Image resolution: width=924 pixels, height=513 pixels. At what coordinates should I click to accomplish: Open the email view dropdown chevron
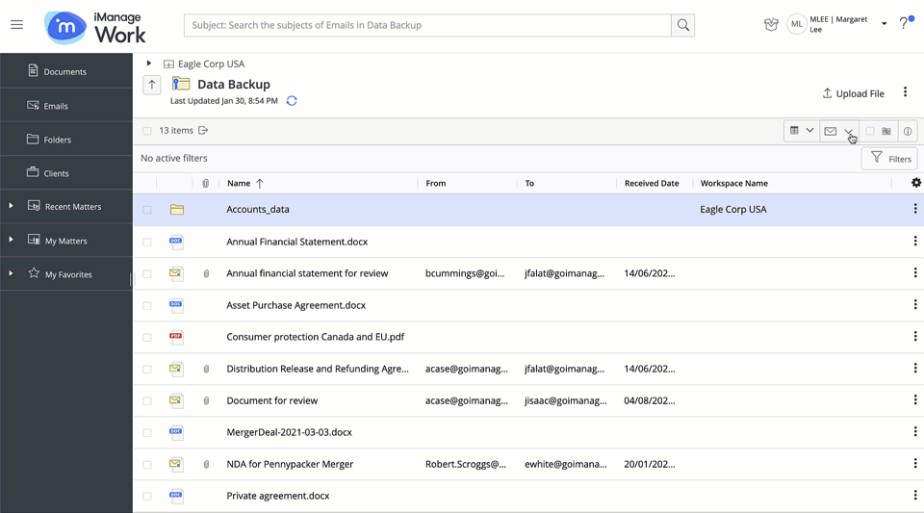848,131
